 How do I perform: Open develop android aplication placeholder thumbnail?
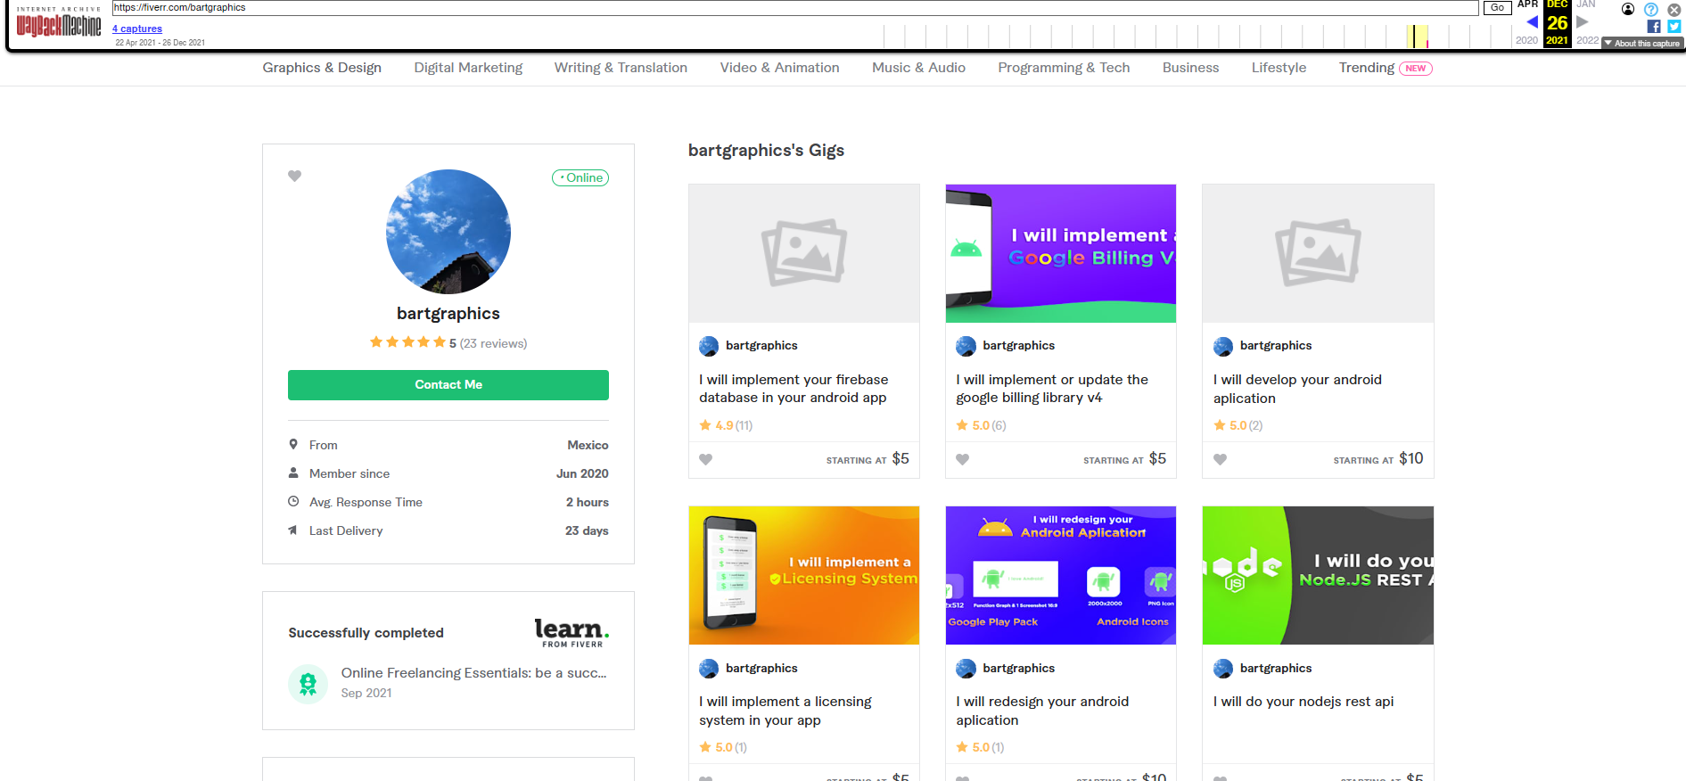pos(1318,253)
